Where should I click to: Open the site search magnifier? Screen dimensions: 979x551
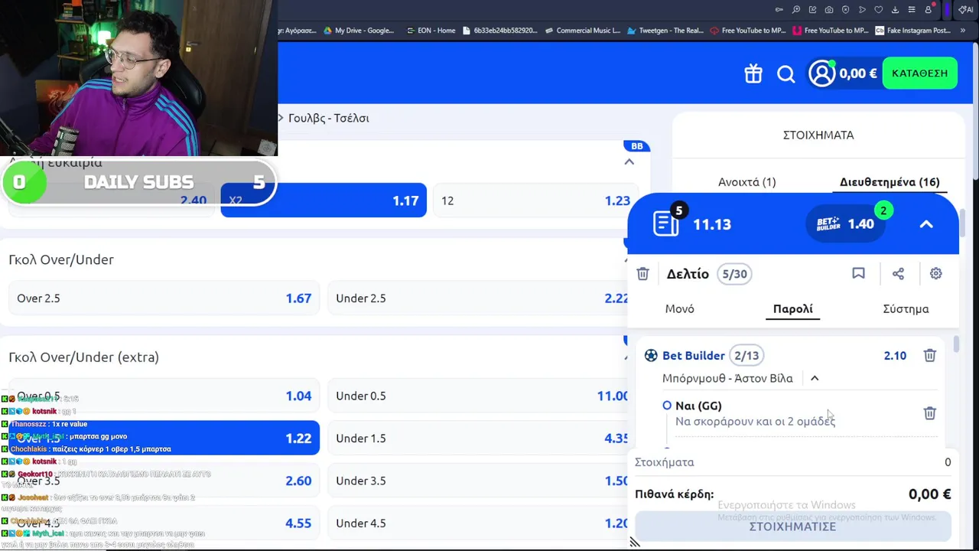786,73
